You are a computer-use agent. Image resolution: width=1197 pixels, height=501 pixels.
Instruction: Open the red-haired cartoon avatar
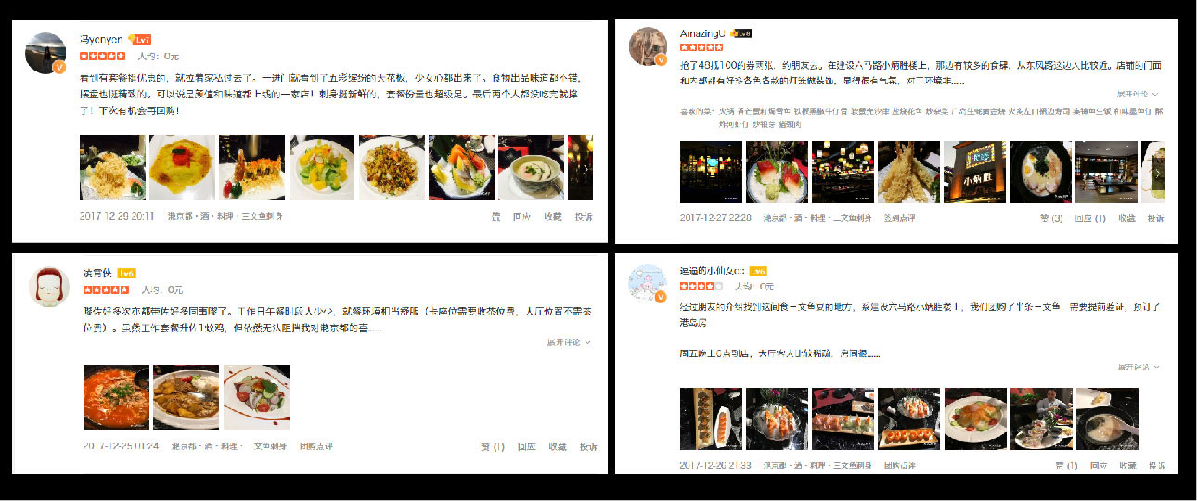49,286
